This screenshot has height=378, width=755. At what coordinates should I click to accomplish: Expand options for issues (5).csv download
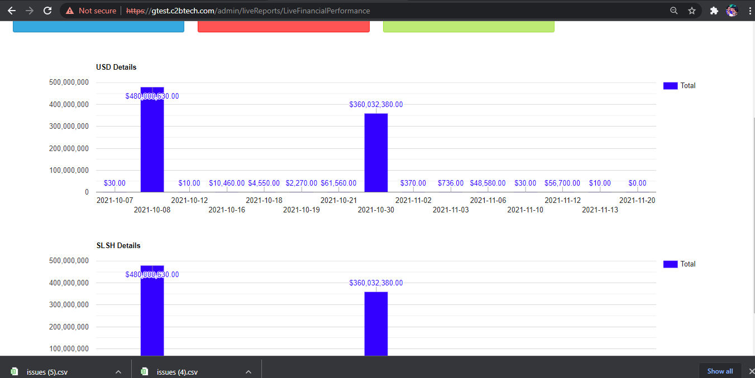118,371
